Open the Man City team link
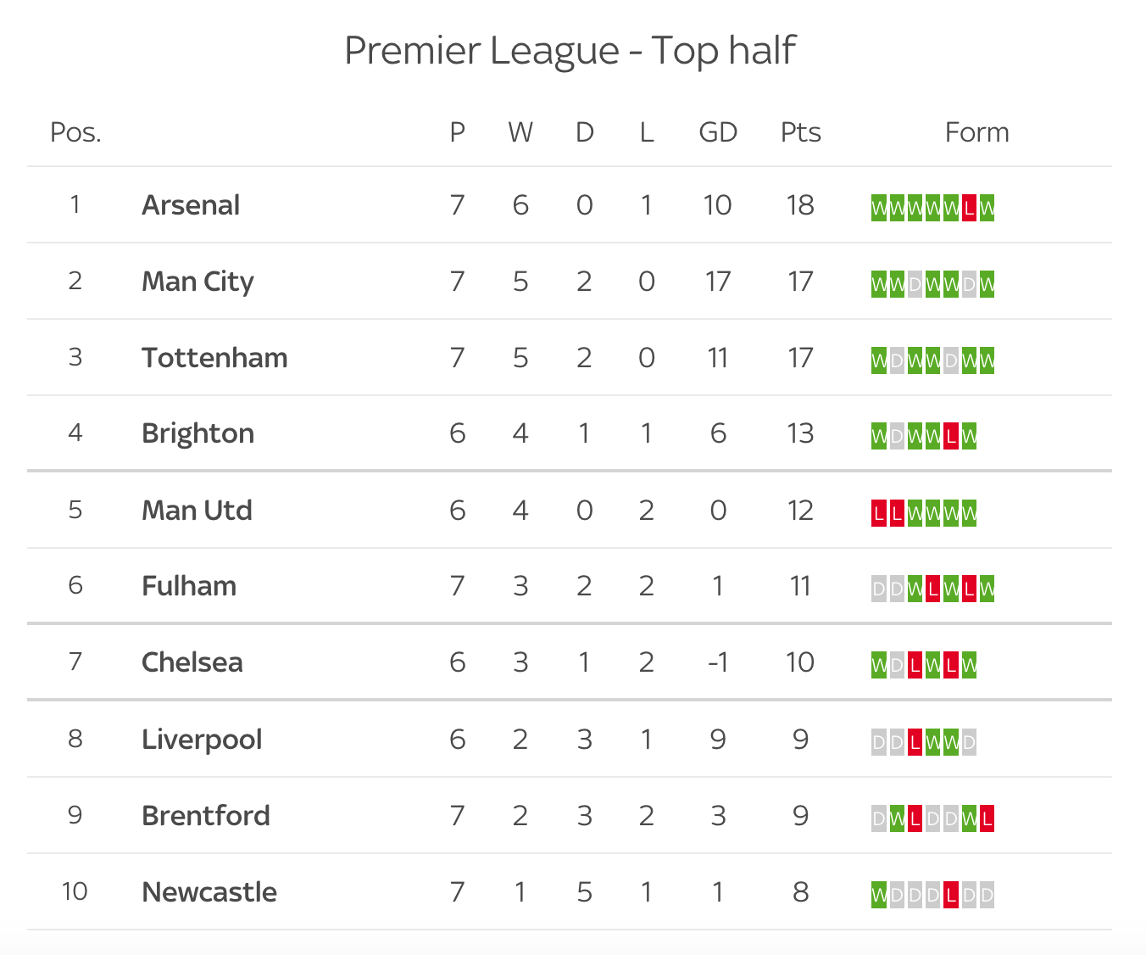Screen dimensions: 1146x955 [197, 282]
